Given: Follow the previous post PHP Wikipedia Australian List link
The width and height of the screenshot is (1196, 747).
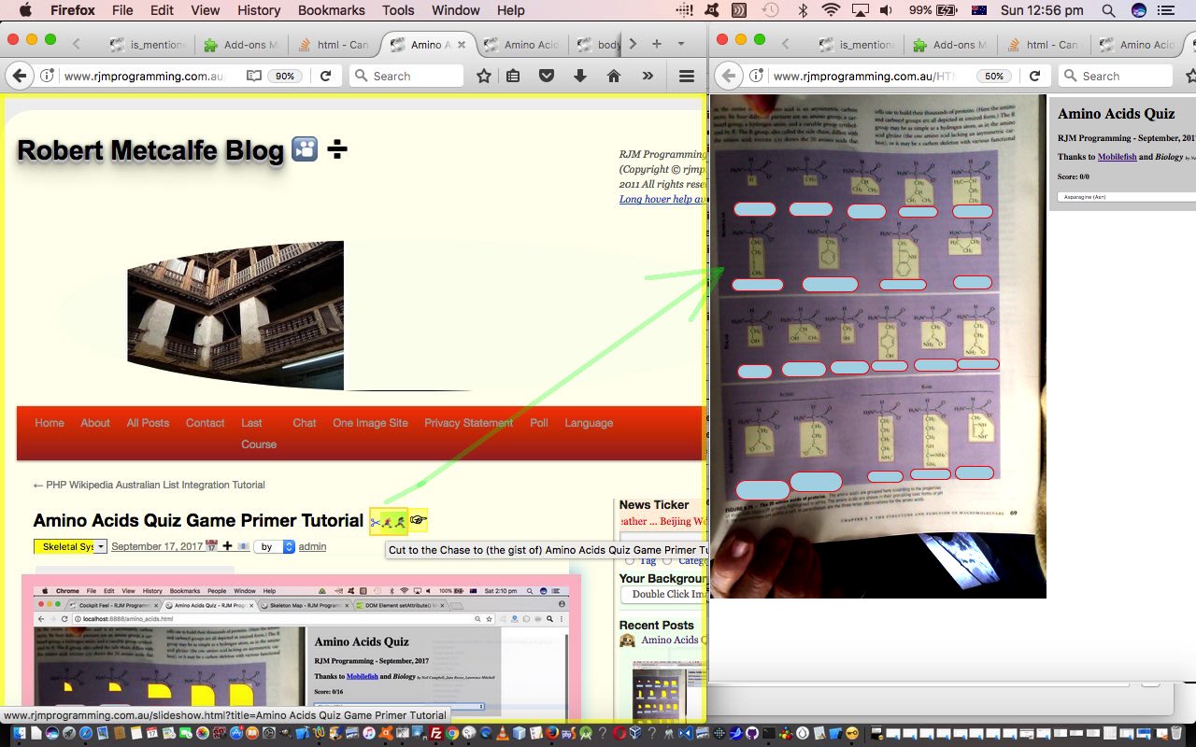Looking at the screenshot, I should tap(149, 485).
